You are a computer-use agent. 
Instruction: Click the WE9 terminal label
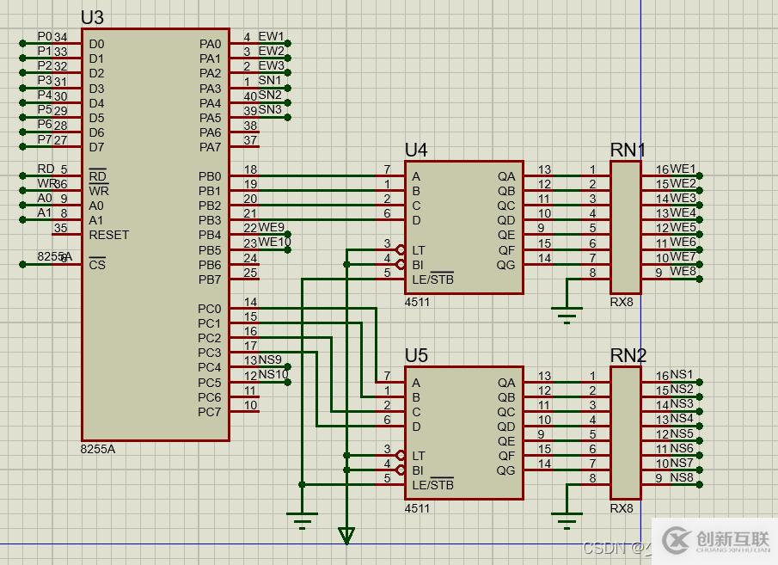pos(271,227)
